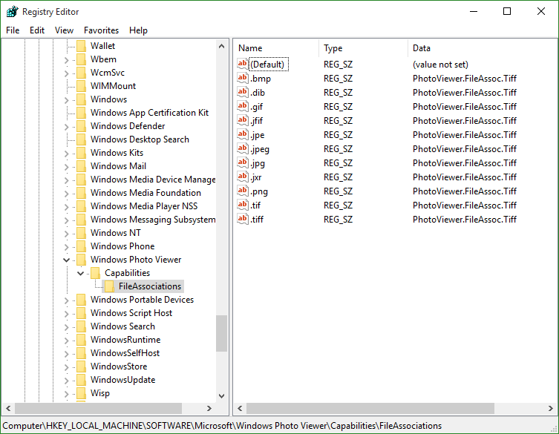Viewport: 559px width, 434px height.
Task: Click tree pane scroll right arrow
Action: pyautogui.click(x=209, y=408)
